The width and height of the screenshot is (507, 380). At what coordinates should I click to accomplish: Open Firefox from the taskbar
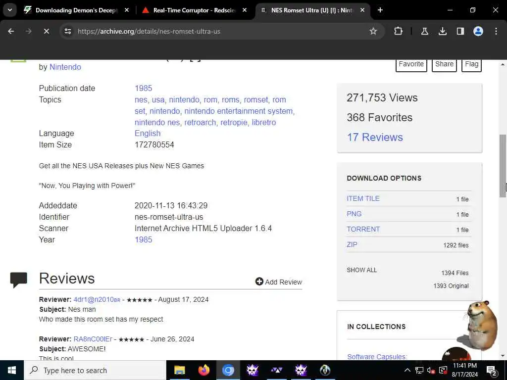[x=203, y=370]
